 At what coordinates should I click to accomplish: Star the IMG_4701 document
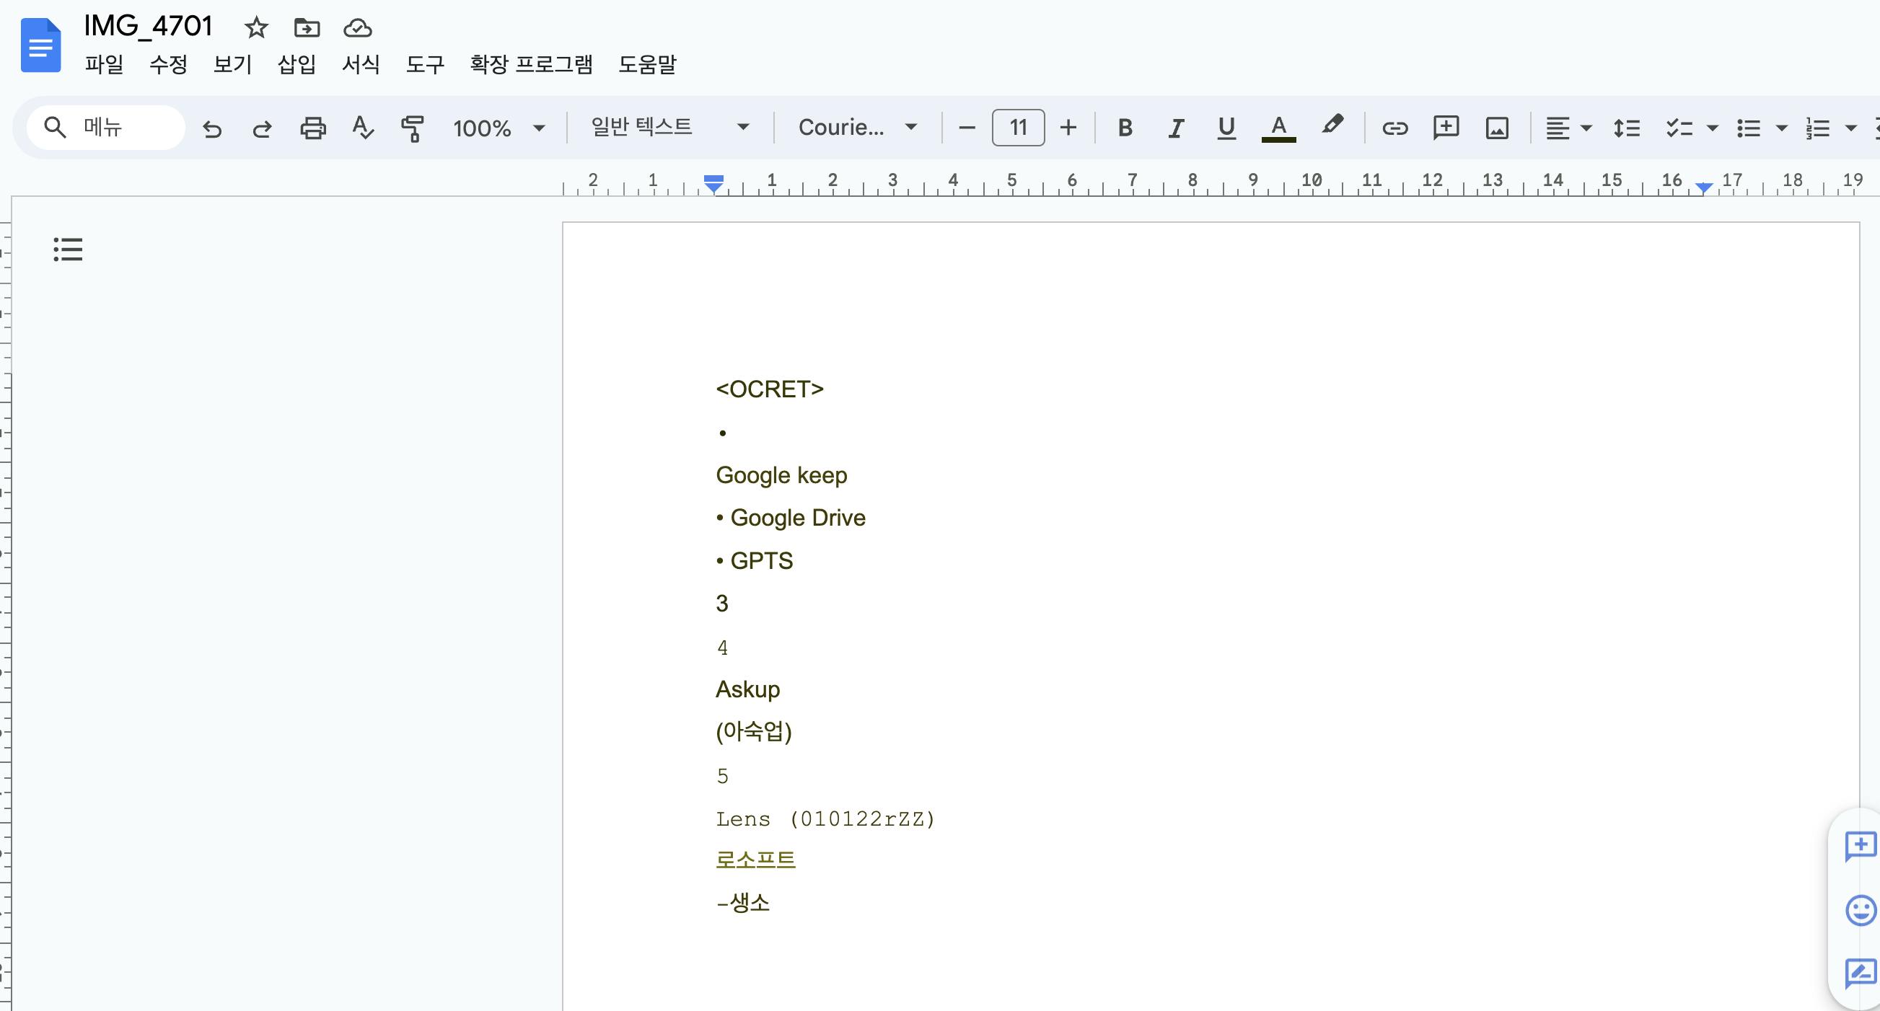[256, 27]
